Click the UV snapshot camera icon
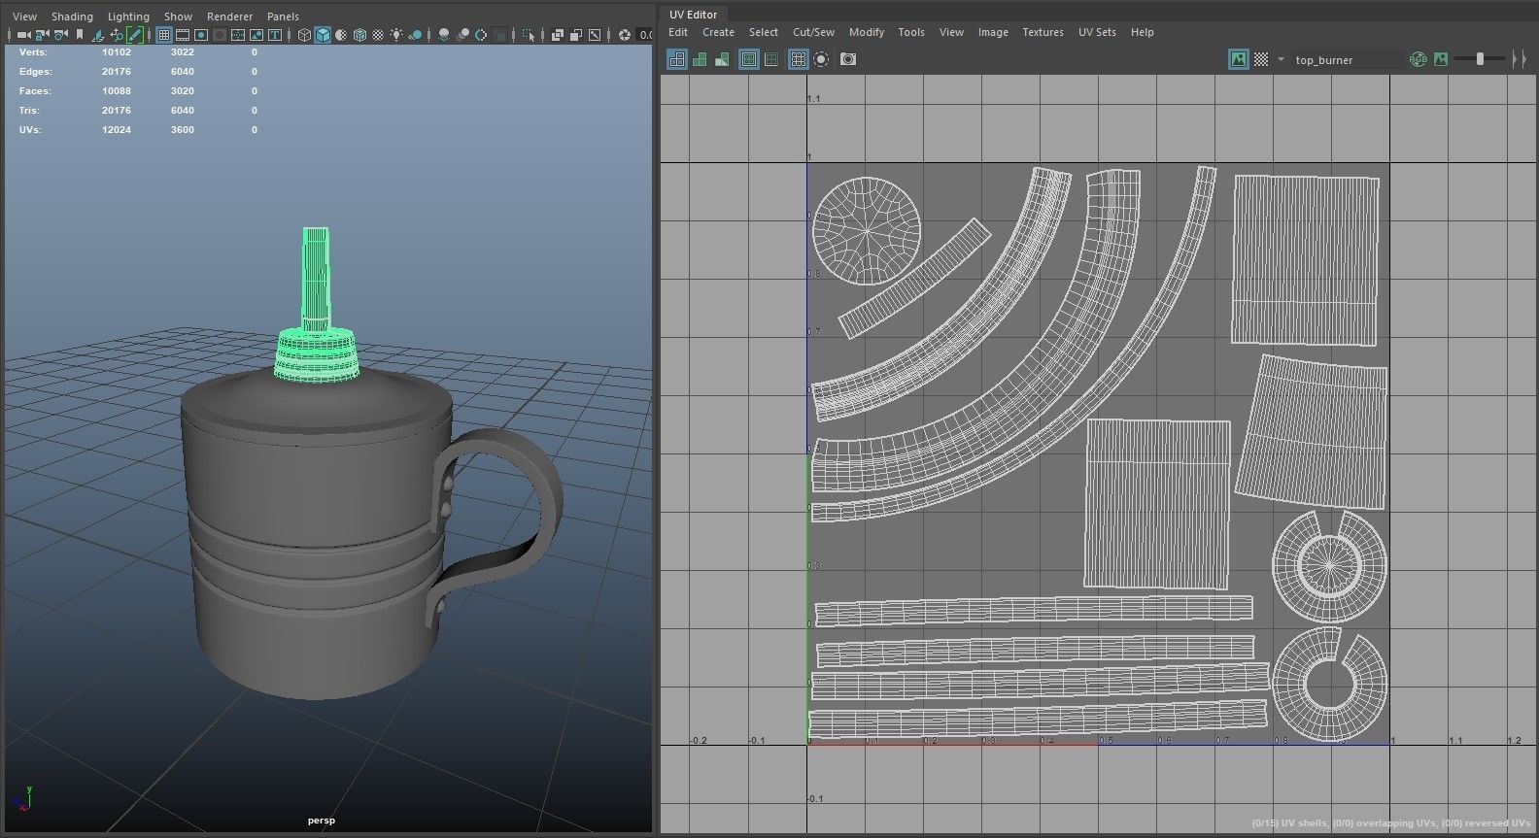The image size is (1539, 838). (848, 59)
